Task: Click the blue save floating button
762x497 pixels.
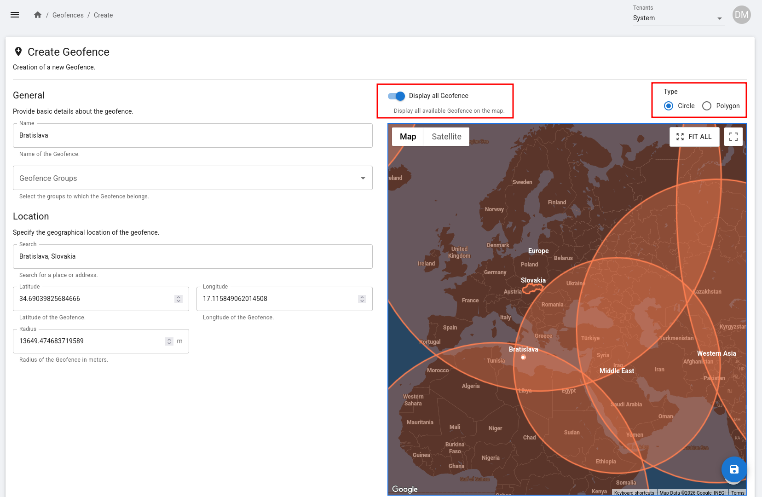Action: point(734,469)
